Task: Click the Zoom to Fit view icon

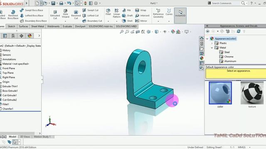Action: pyautogui.click(x=121, y=31)
